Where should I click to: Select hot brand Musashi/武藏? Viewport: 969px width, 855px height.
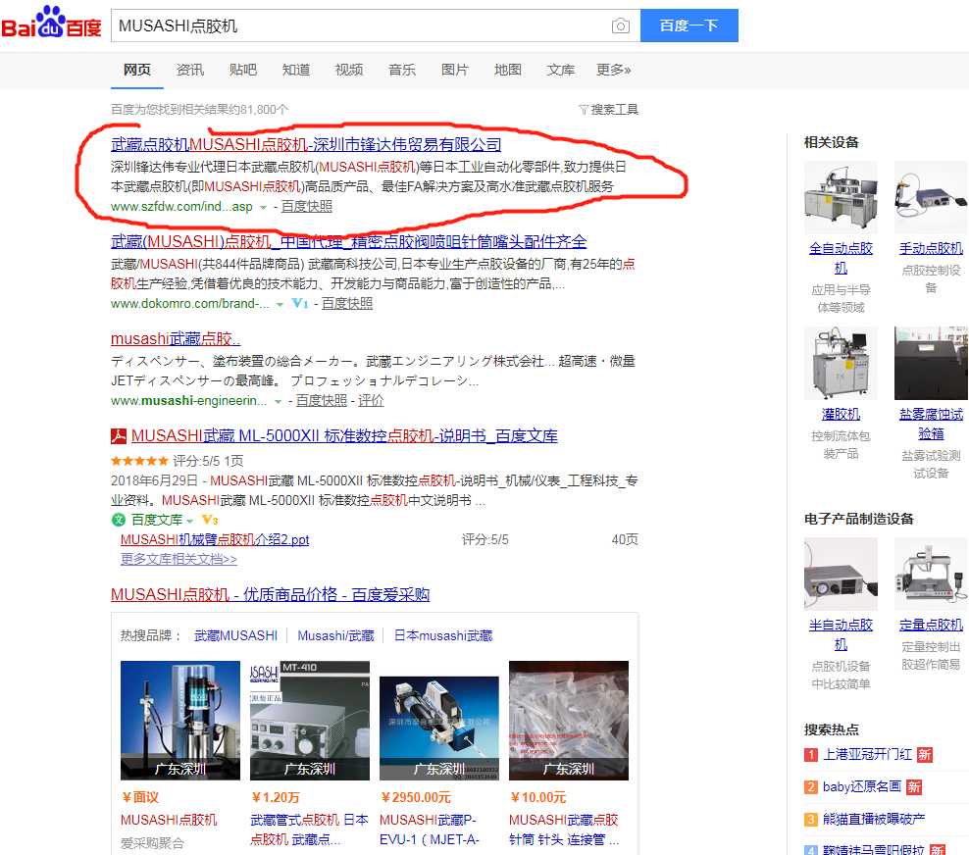[x=335, y=635]
